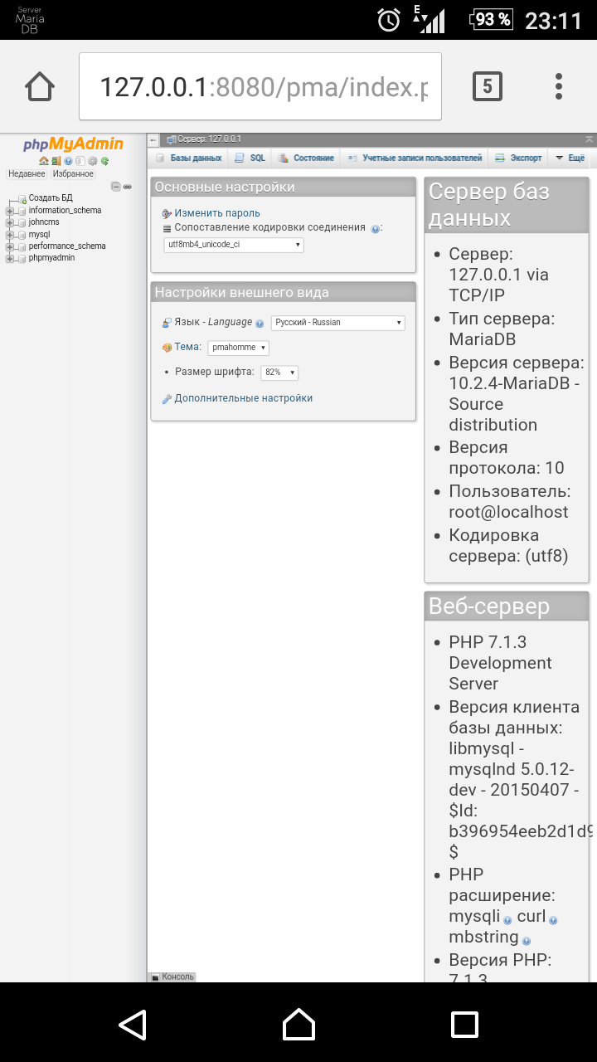Expand the johncms database tree node
The image size is (597, 1062).
(10, 222)
